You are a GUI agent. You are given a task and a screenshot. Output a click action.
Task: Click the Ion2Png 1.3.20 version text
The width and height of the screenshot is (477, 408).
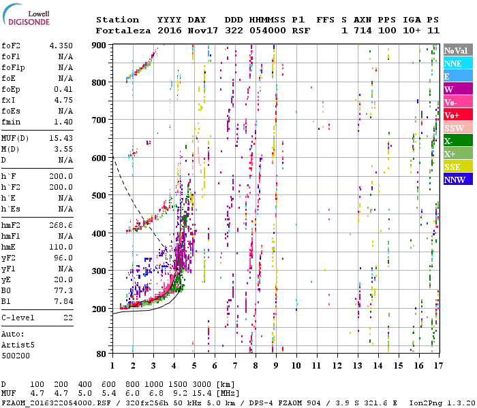[x=442, y=403]
